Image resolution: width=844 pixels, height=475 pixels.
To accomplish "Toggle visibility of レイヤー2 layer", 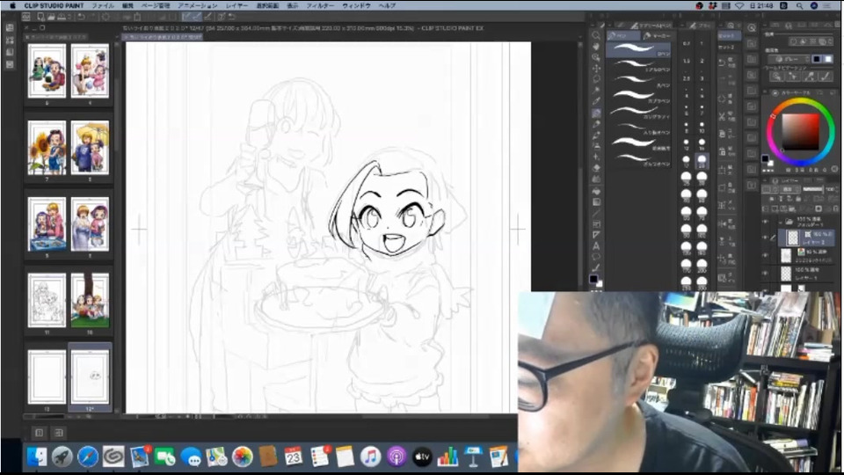I will pyautogui.click(x=764, y=237).
